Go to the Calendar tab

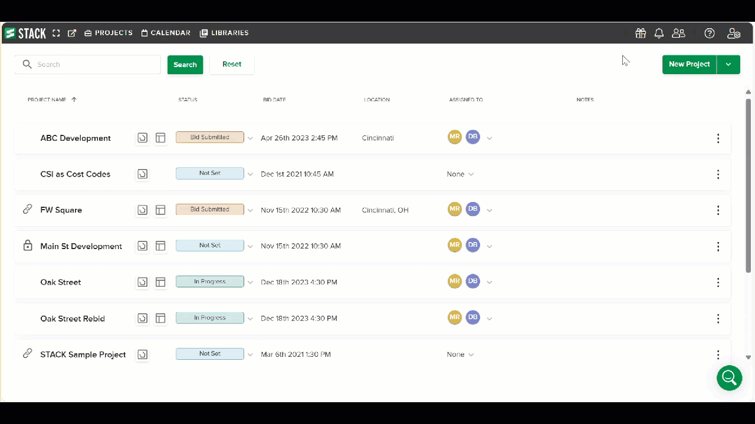click(x=166, y=33)
